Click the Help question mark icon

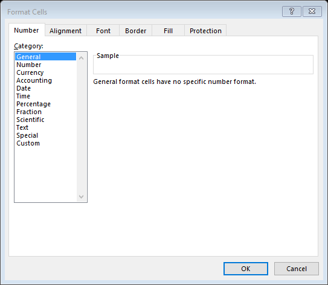pyautogui.click(x=292, y=11)
